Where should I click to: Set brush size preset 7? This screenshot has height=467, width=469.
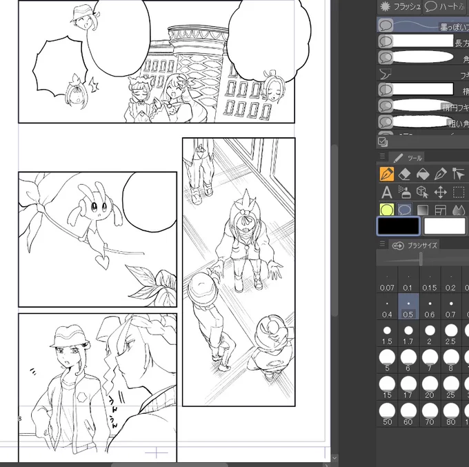[430, 361]
